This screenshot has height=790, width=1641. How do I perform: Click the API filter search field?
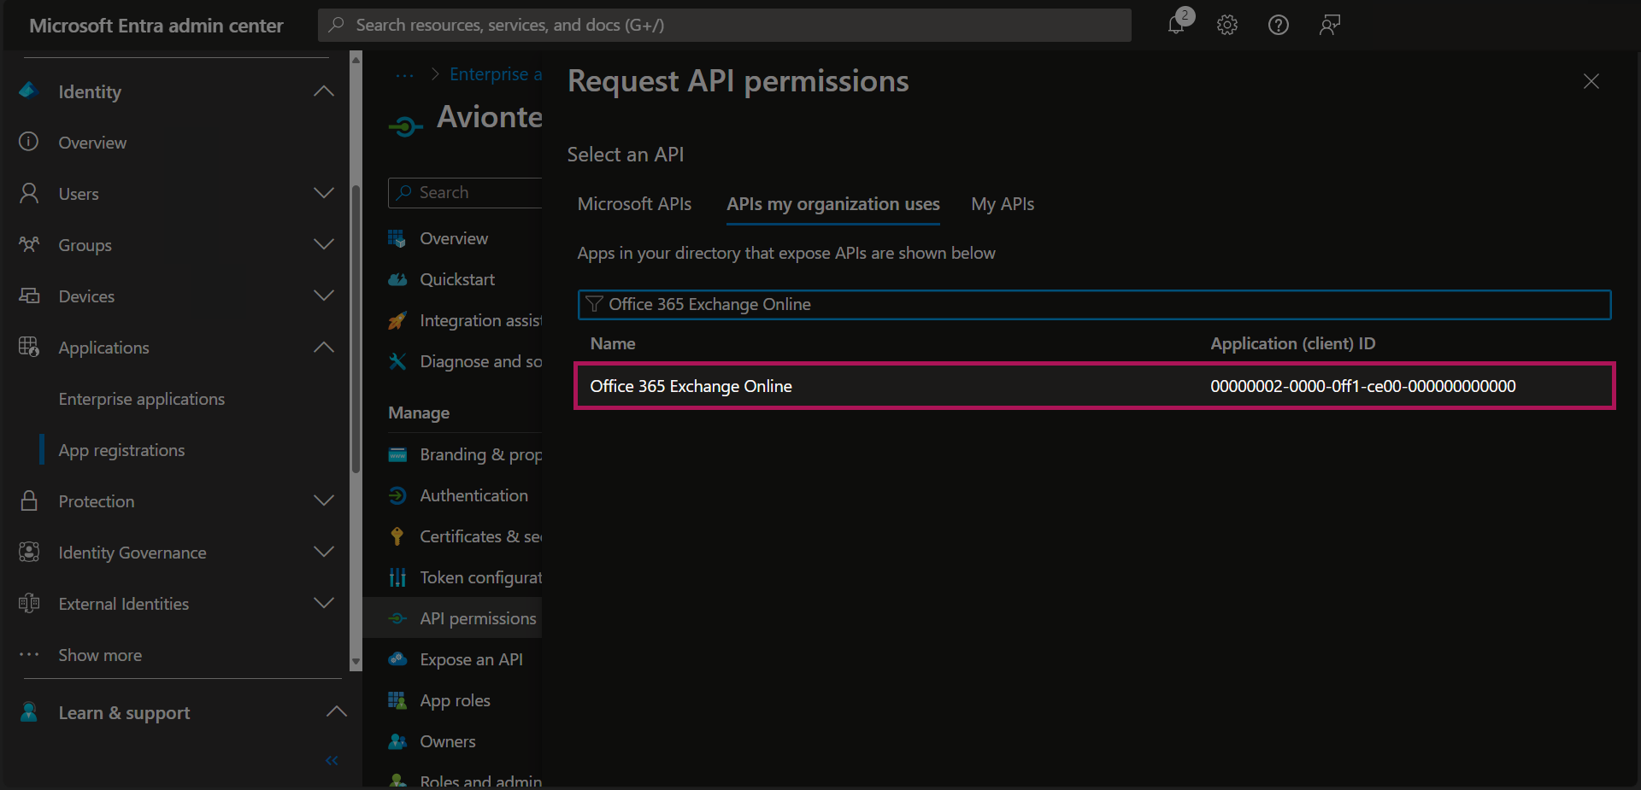coord(1094,304)
